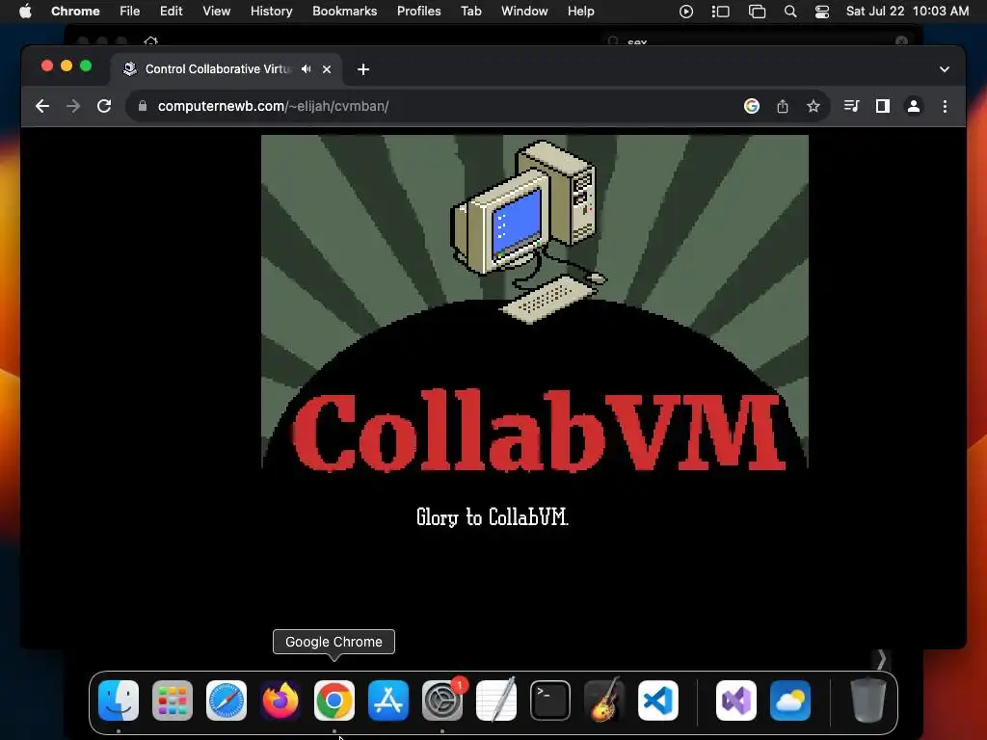This screenshot has width=987, height=740.
Task: Open the media controls icon in the toolbar
Action: pos(852,106)
